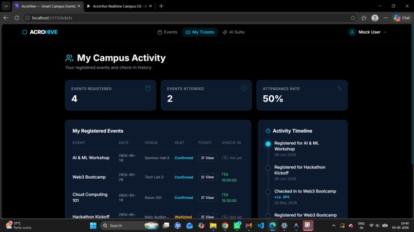414x232 pixels.
Task: Click Waitlisted status for Hackathon Kickoff
Action: click(183, 217)
